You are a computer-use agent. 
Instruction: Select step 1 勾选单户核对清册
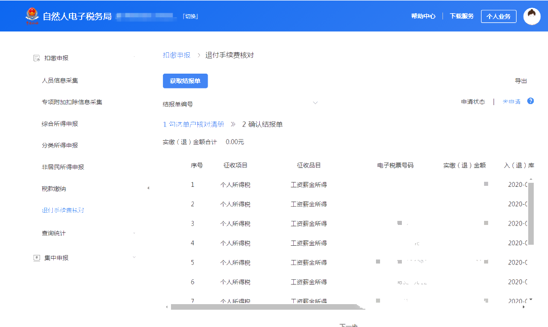click(195, 123)
